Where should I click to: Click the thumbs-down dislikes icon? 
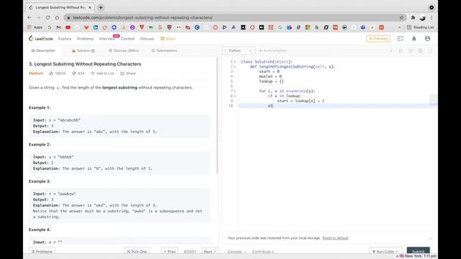point(73,73)
